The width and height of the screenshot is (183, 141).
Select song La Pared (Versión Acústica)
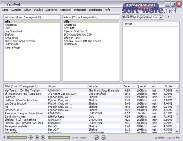[x=89, y=100]
